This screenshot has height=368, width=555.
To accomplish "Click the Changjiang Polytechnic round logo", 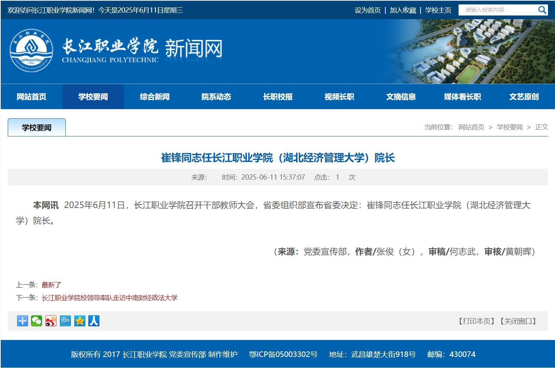I will tap(31, 50).
